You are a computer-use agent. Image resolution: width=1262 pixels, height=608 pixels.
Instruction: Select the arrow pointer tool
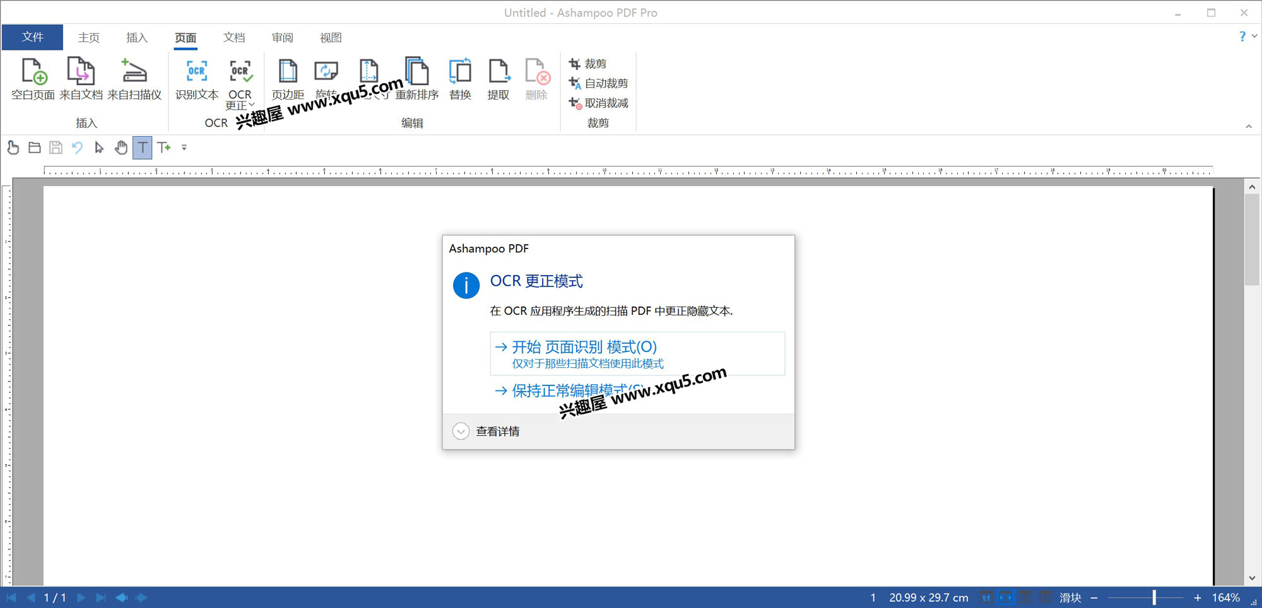[x=99, y=148]
